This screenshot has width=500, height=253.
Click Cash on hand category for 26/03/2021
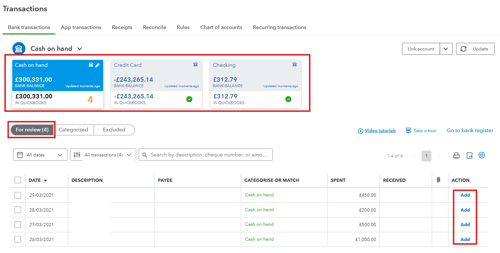pos(259,239)
